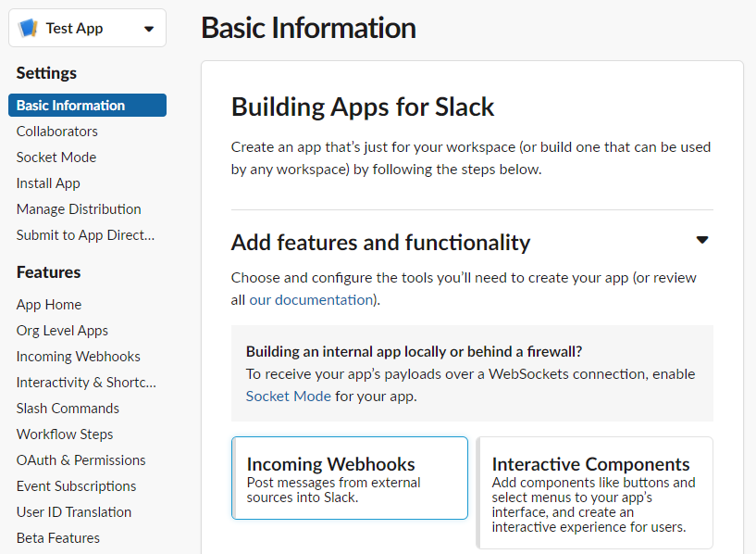
Task: Collapse the Add features and functionality section
Action: (x=702, y=240)
